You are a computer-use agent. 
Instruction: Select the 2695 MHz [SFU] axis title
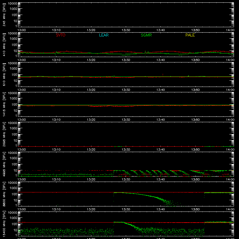point(4,134)
